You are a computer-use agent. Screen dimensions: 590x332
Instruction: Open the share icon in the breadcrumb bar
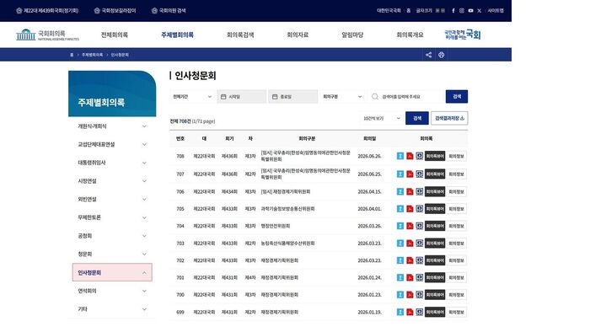pyautogui.click(x=428, y=55)
